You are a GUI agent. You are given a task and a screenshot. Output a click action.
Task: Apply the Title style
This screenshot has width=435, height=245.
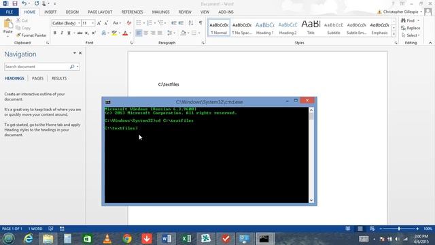(311, 28)
